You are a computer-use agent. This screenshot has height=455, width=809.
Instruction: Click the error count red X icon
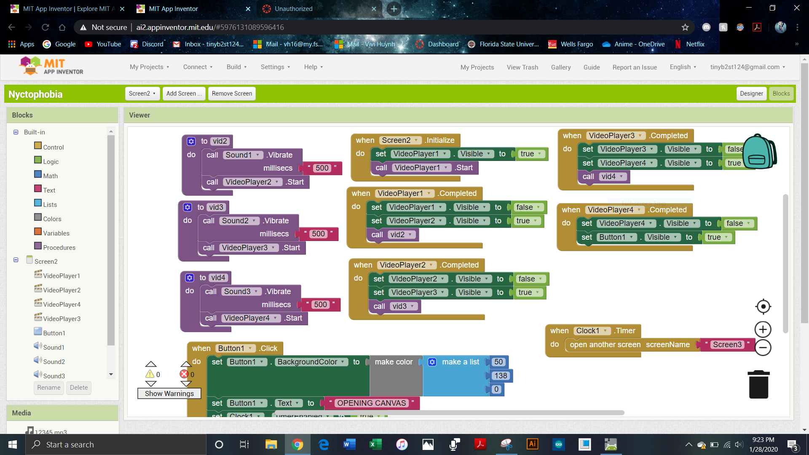point(184,374)
